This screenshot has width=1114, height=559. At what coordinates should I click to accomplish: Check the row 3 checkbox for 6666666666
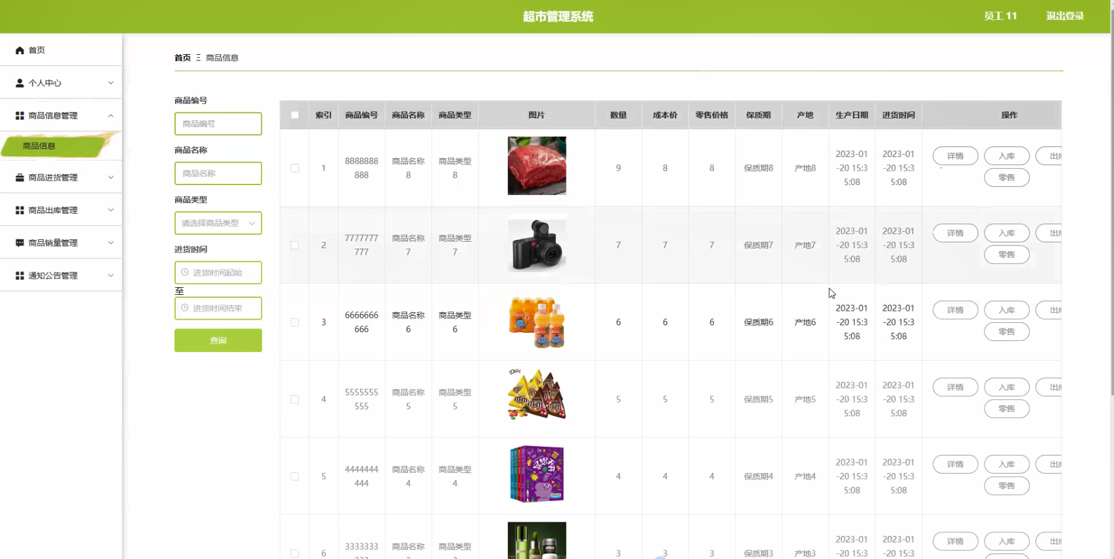[295, 322]
